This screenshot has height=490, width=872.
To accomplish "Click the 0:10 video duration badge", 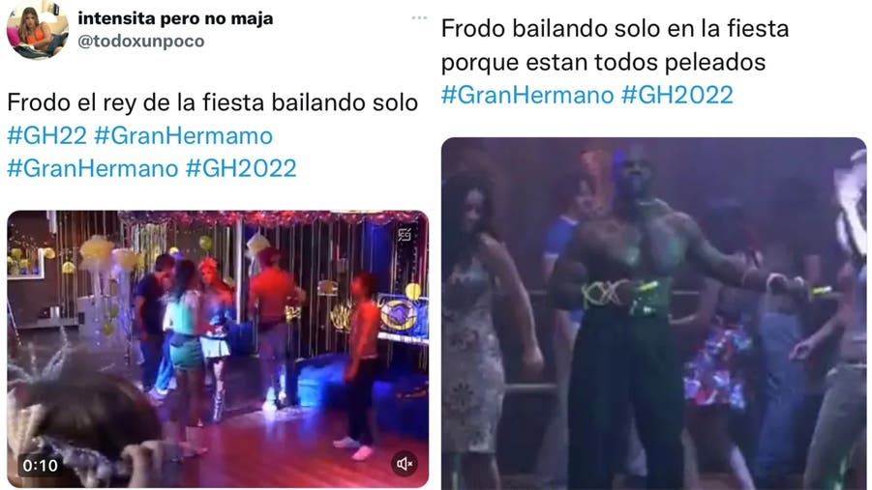I will [x=40, y=465].
